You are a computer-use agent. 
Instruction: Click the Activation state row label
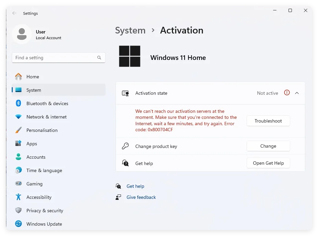pyautogui.click(x=151, y=93)
